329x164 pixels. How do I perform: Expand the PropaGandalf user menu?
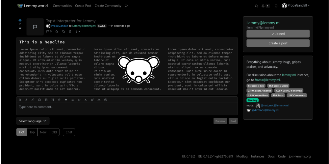tap(296, 6)
